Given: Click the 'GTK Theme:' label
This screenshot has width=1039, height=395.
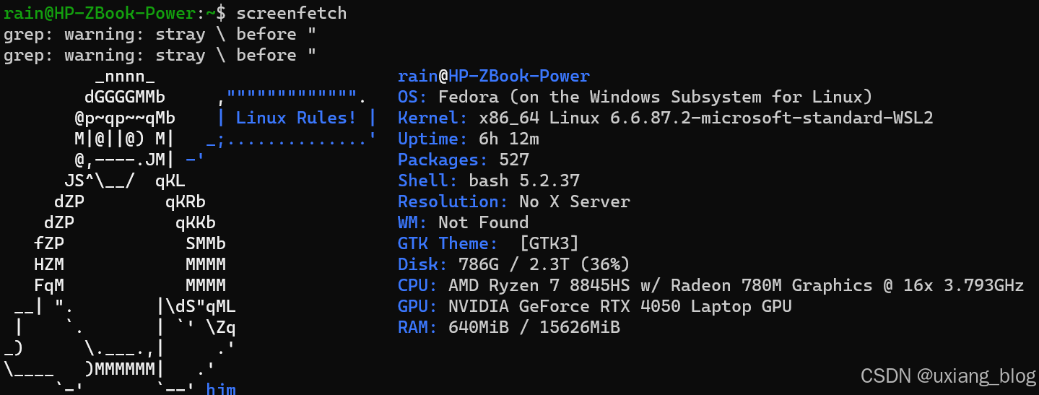Looking at the screenshot, I should pos(448,243).
